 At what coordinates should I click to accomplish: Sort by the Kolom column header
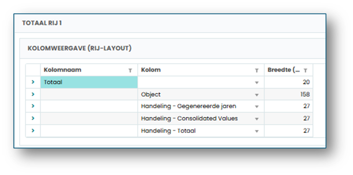[151, 70]
